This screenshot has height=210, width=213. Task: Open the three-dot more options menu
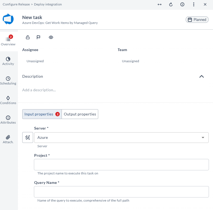coord(194,5)
